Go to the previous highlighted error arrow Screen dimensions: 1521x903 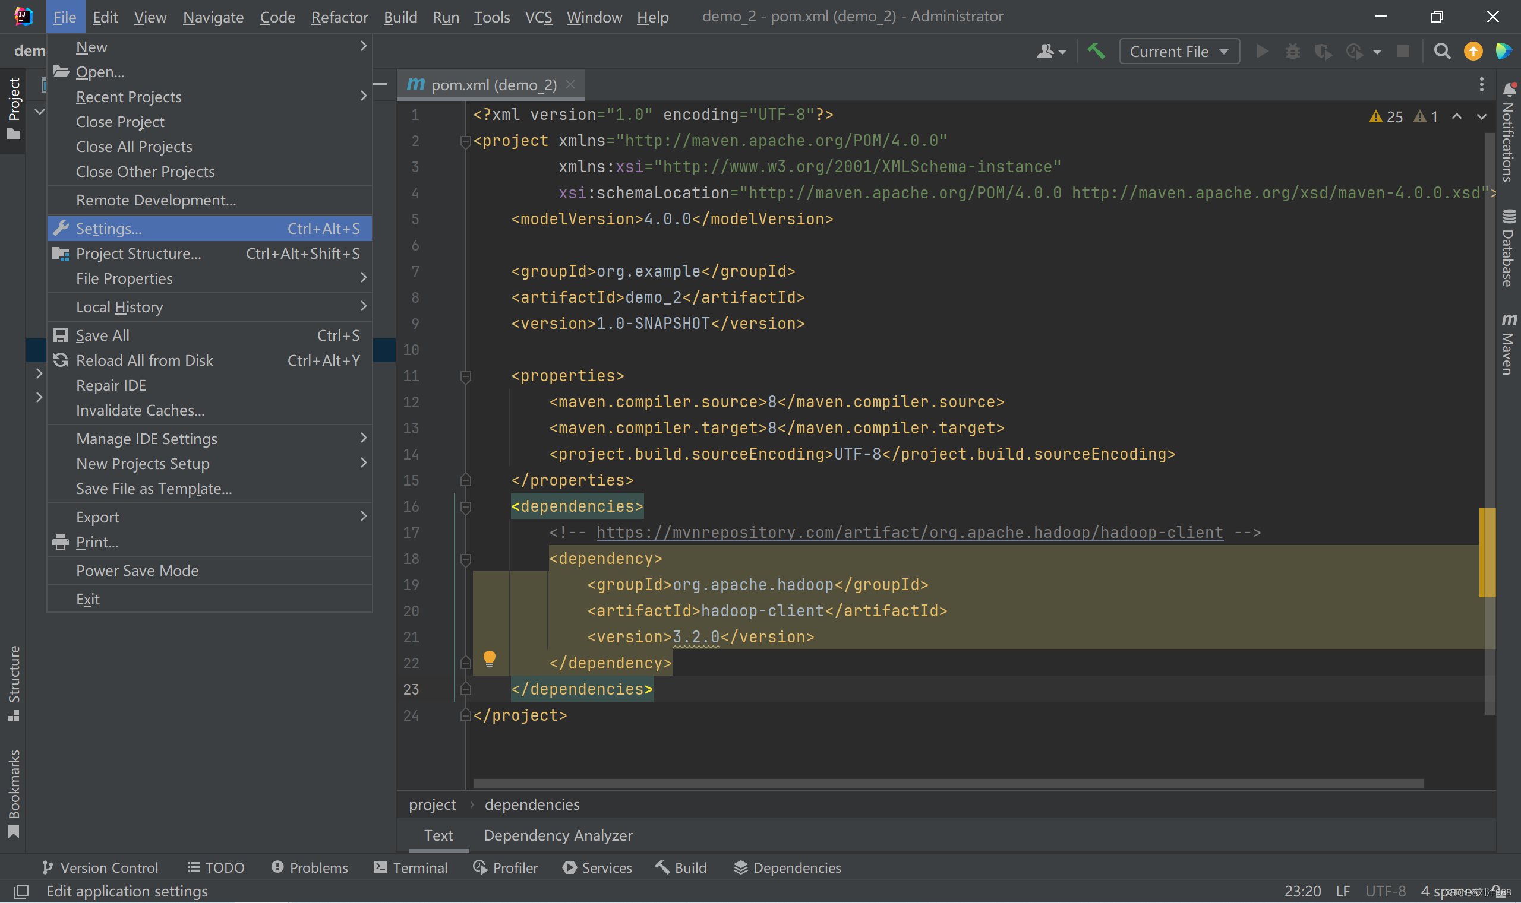[1456, 116]
